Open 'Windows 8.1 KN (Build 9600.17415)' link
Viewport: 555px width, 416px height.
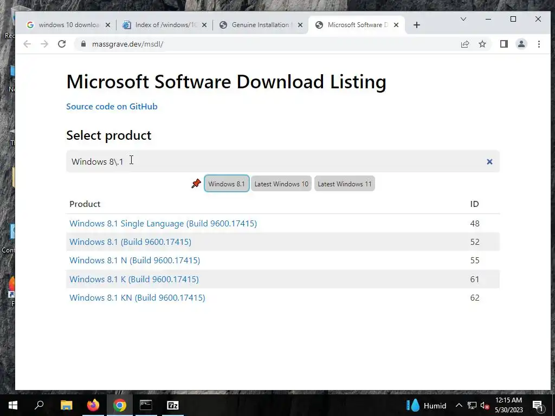pos(137,297)
